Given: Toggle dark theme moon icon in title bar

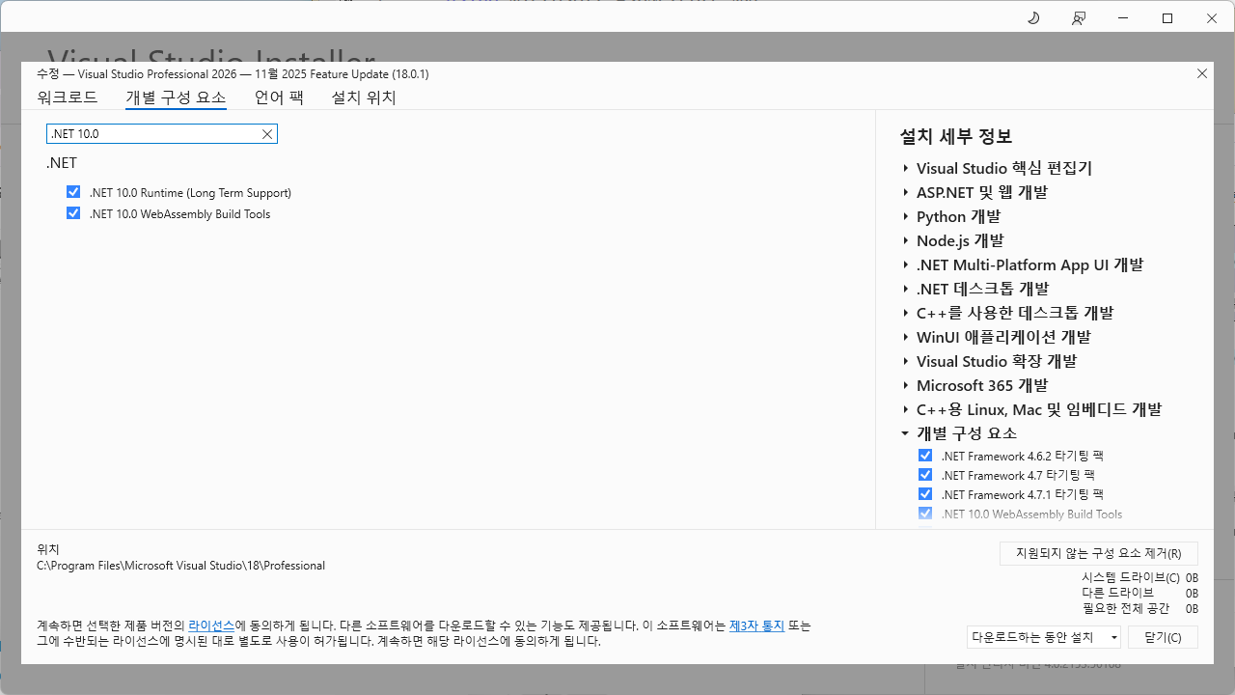Looking at the screenshot, I should [1033, 18].
